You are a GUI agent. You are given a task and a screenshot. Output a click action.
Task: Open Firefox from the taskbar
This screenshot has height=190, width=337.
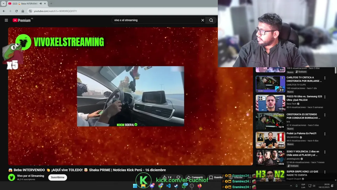[x=200, y=186]
